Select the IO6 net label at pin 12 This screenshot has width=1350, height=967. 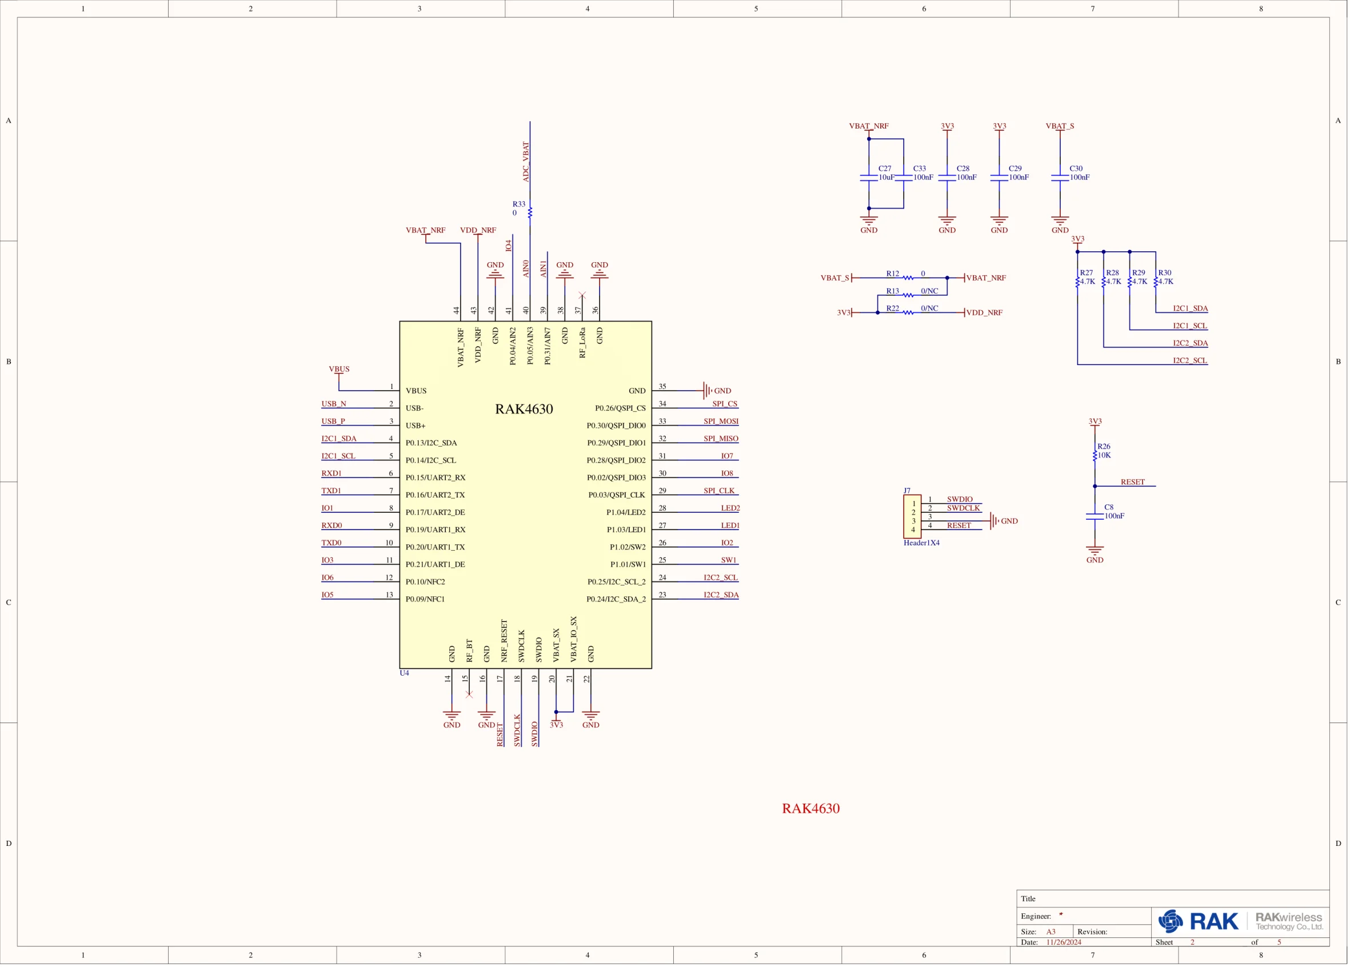click(327, 577)
